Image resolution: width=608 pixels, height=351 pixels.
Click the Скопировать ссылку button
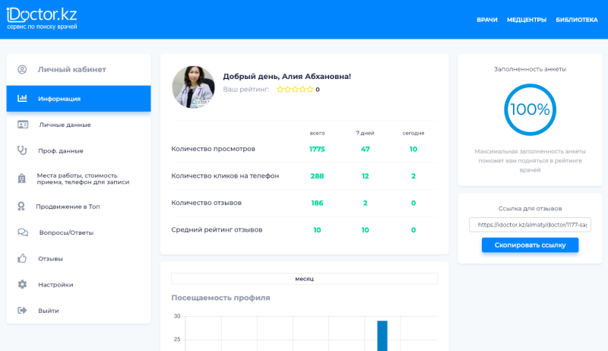coord(530,245)
